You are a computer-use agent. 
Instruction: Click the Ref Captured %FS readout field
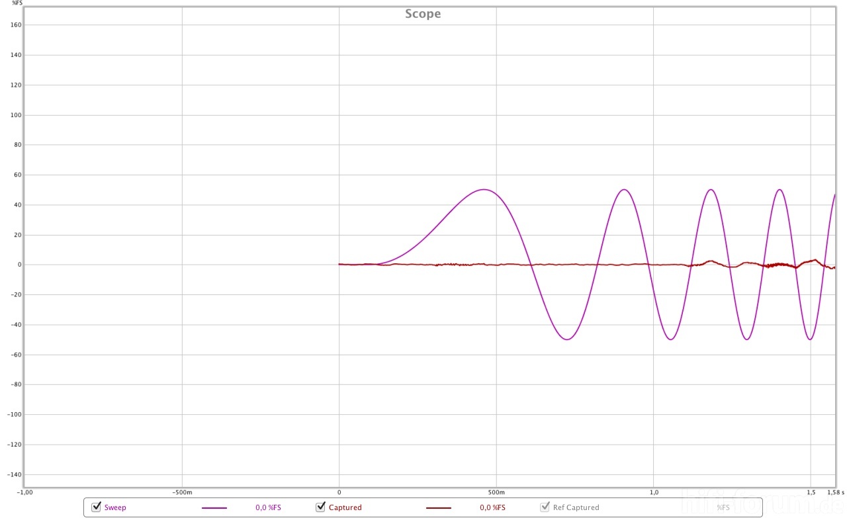(723, 508)
